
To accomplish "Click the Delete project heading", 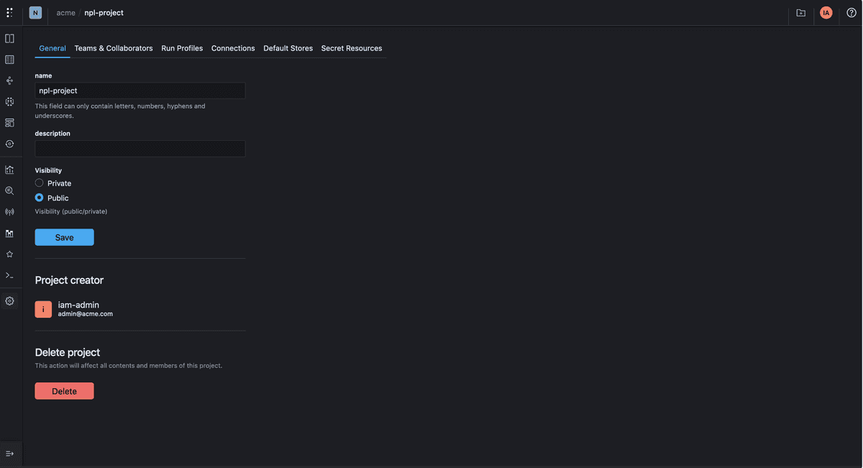I will (x=68, y=352).
